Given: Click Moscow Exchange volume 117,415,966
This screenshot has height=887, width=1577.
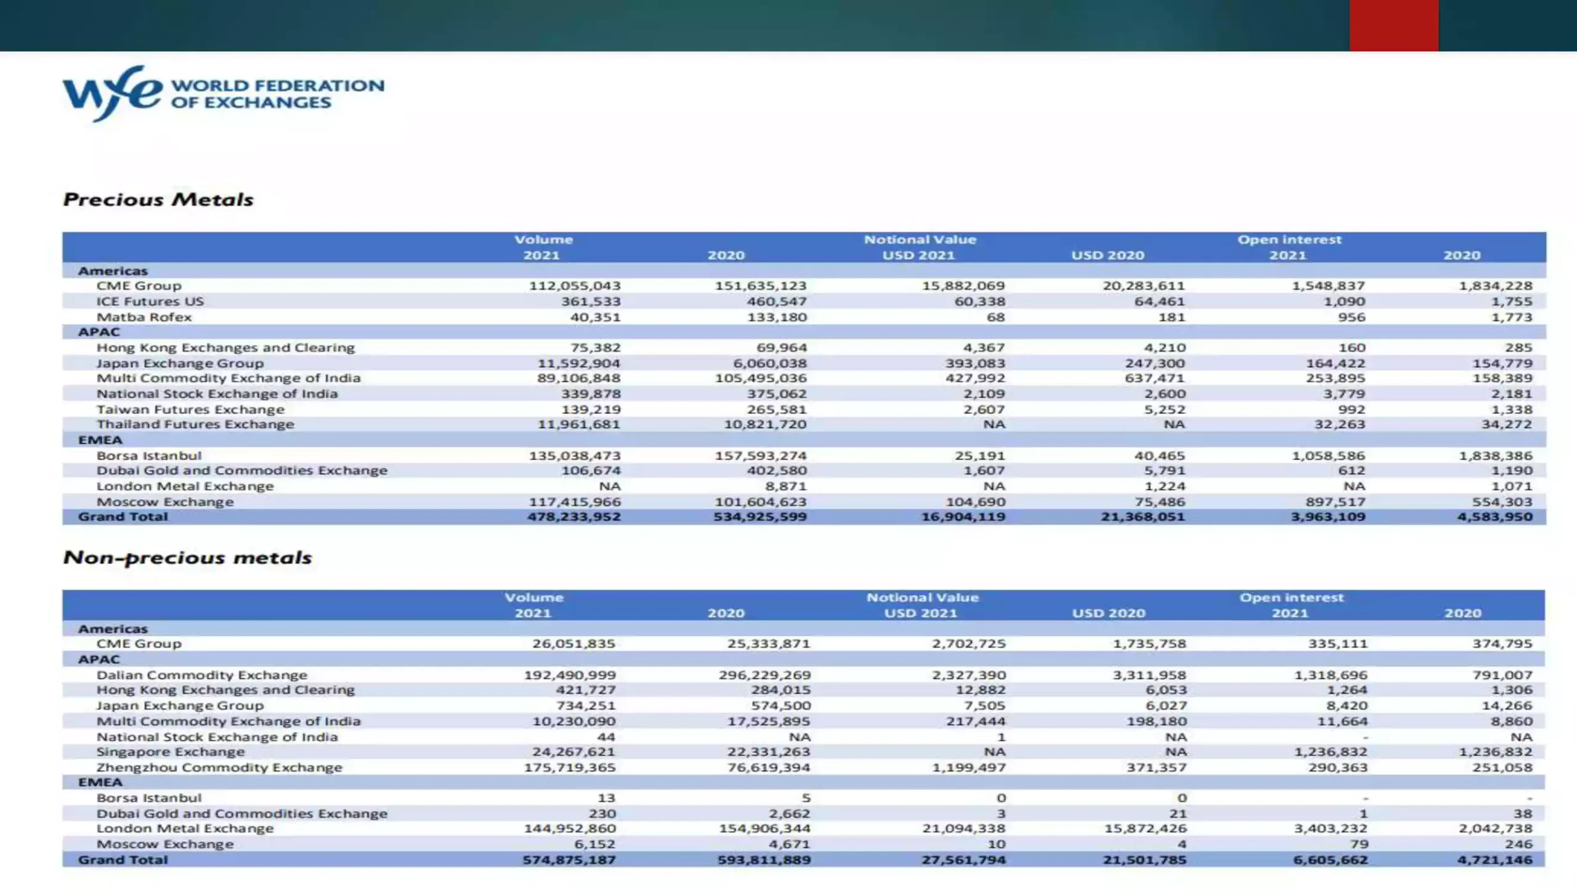Looking at the screenshot, I should point(575,502).
